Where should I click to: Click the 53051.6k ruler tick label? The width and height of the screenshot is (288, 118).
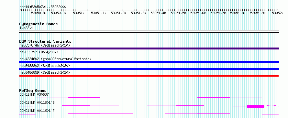click(198, 13)
